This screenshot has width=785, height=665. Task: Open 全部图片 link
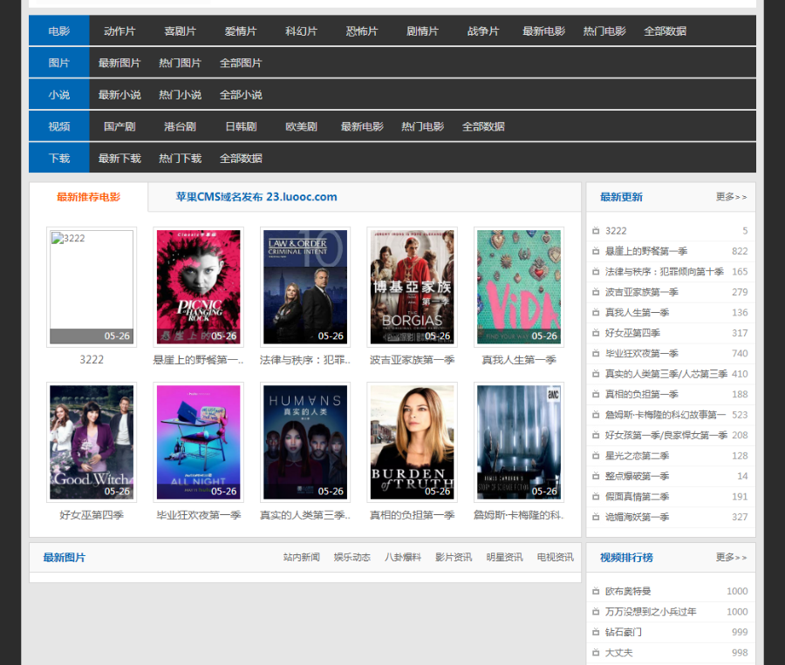click(x=241, y=63)
